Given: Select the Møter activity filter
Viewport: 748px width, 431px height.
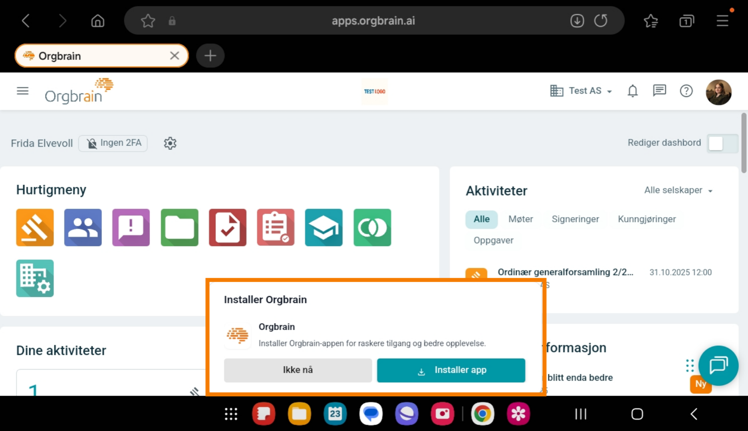Looking at the screenshot, I should click(520, 219).
